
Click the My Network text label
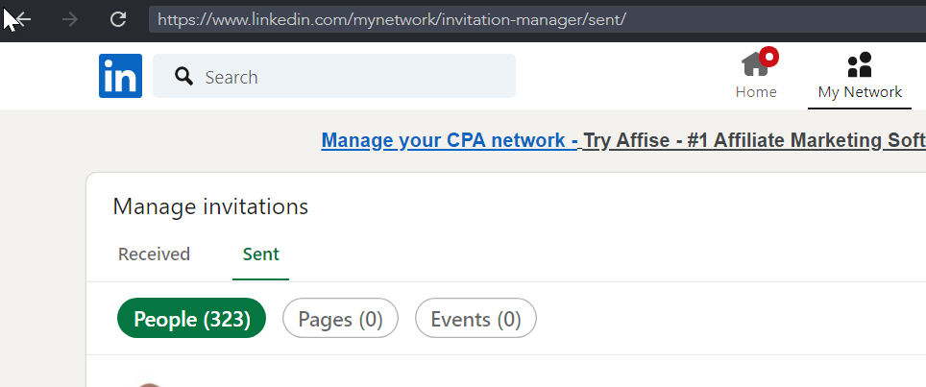point(860,92)
